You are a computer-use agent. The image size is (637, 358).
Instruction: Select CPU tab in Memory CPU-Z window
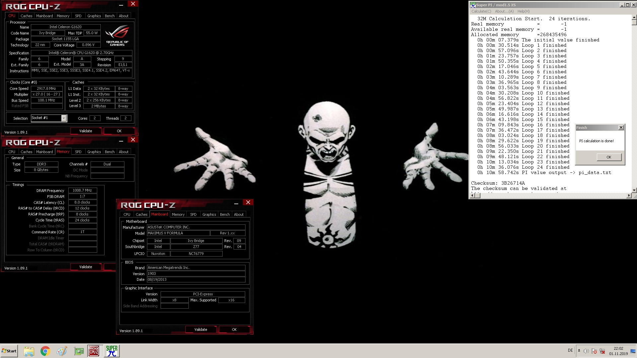[12, 152]
